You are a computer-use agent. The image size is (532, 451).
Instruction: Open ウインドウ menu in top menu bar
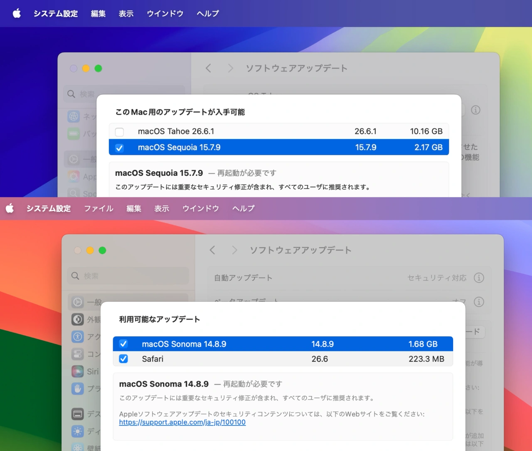[165, 14]
